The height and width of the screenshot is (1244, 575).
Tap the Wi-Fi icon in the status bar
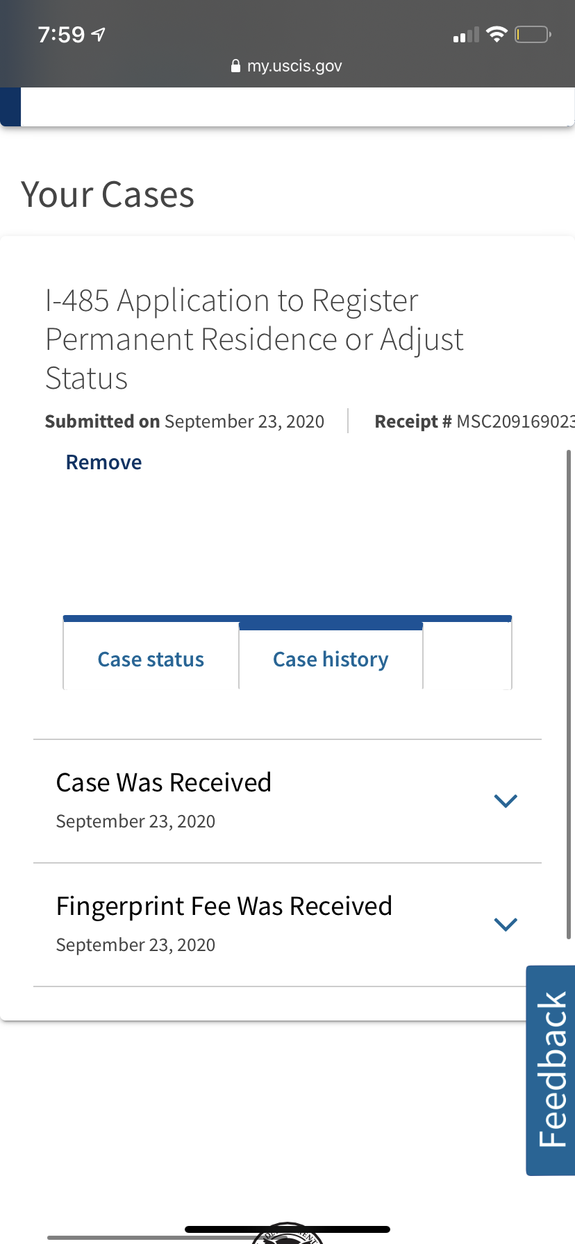pyautogui.click(x=497, y=34)
